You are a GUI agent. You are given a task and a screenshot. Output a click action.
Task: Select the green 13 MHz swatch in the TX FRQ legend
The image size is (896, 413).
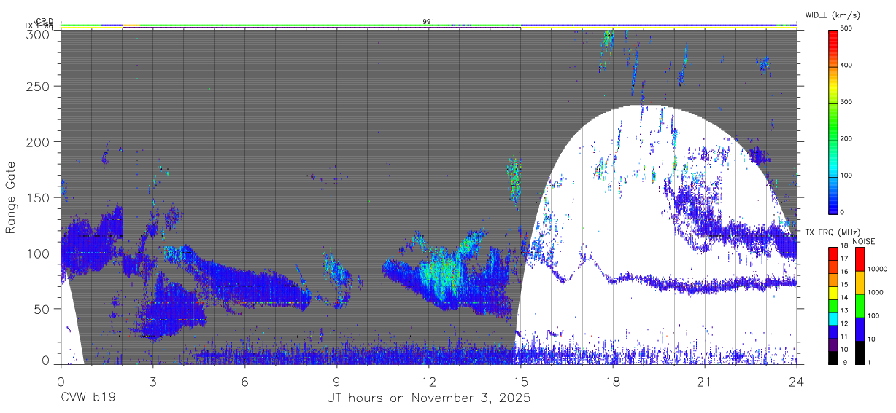[833, 306]
